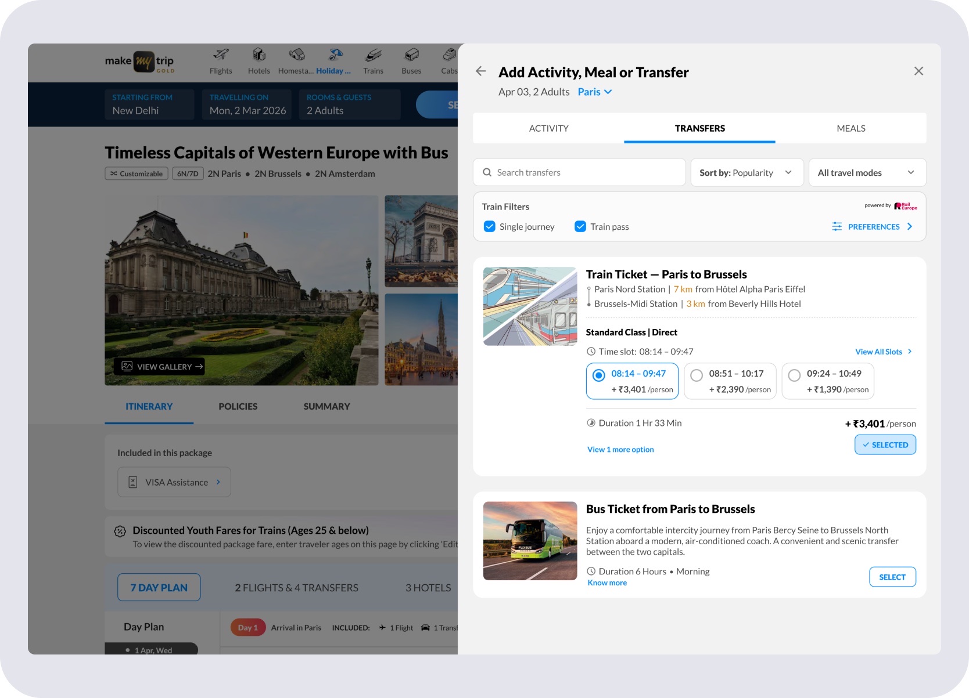This screenshot has height=698, width=969.
Task: Uncheck the Single journey checkbox
Action: point(490,226)
